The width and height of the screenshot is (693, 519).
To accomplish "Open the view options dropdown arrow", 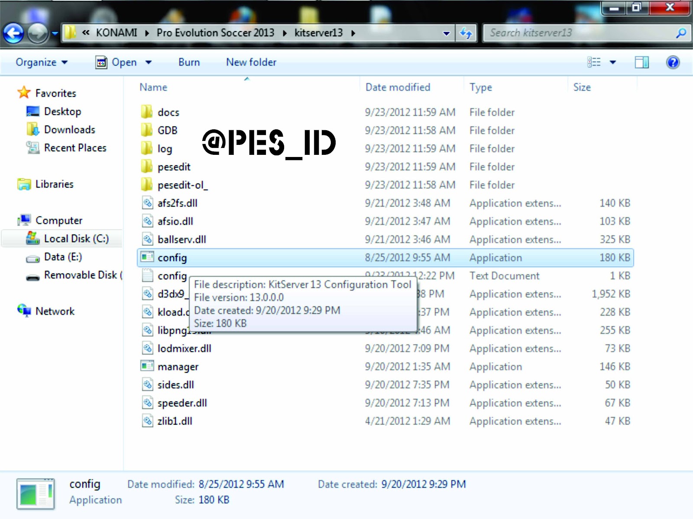I will (613, 62).
